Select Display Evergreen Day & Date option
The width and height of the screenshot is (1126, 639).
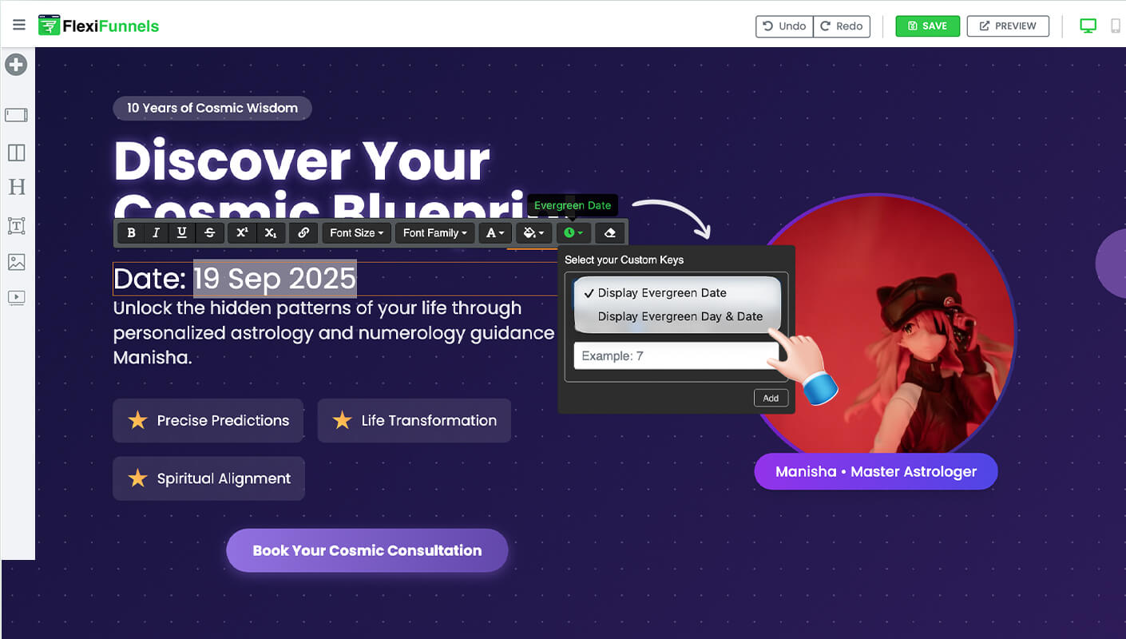click(680, 316)
